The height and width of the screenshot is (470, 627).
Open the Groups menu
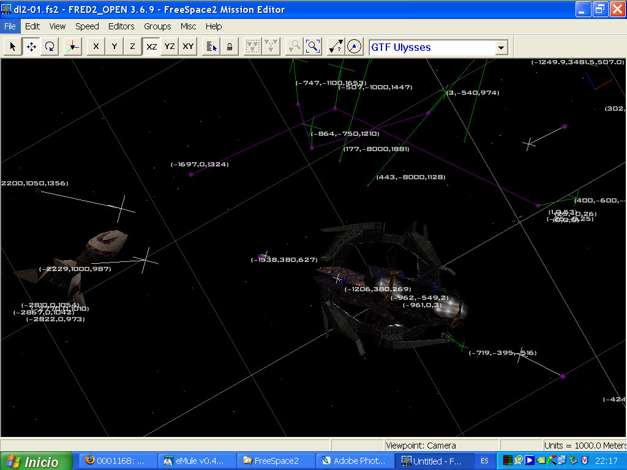(x=157, y=26)
